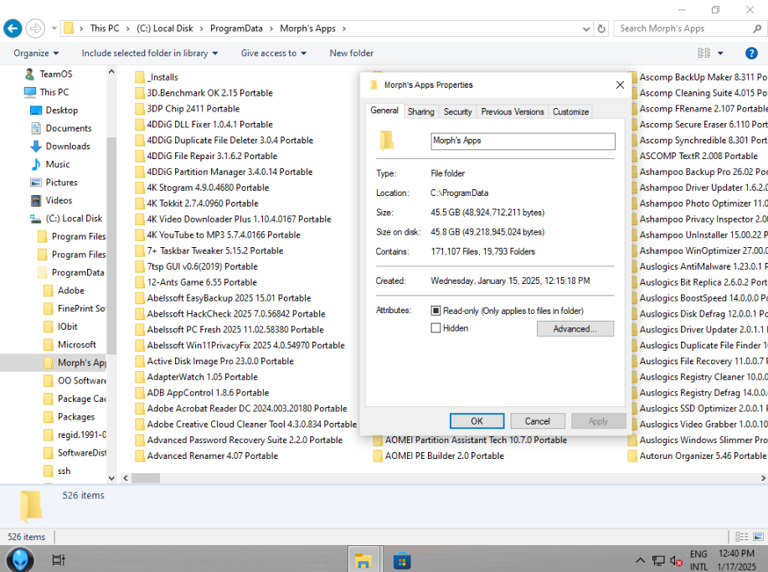Select the General tab in Properties
768x572 pixels.
pyautogui.click(x=384, y=111)
